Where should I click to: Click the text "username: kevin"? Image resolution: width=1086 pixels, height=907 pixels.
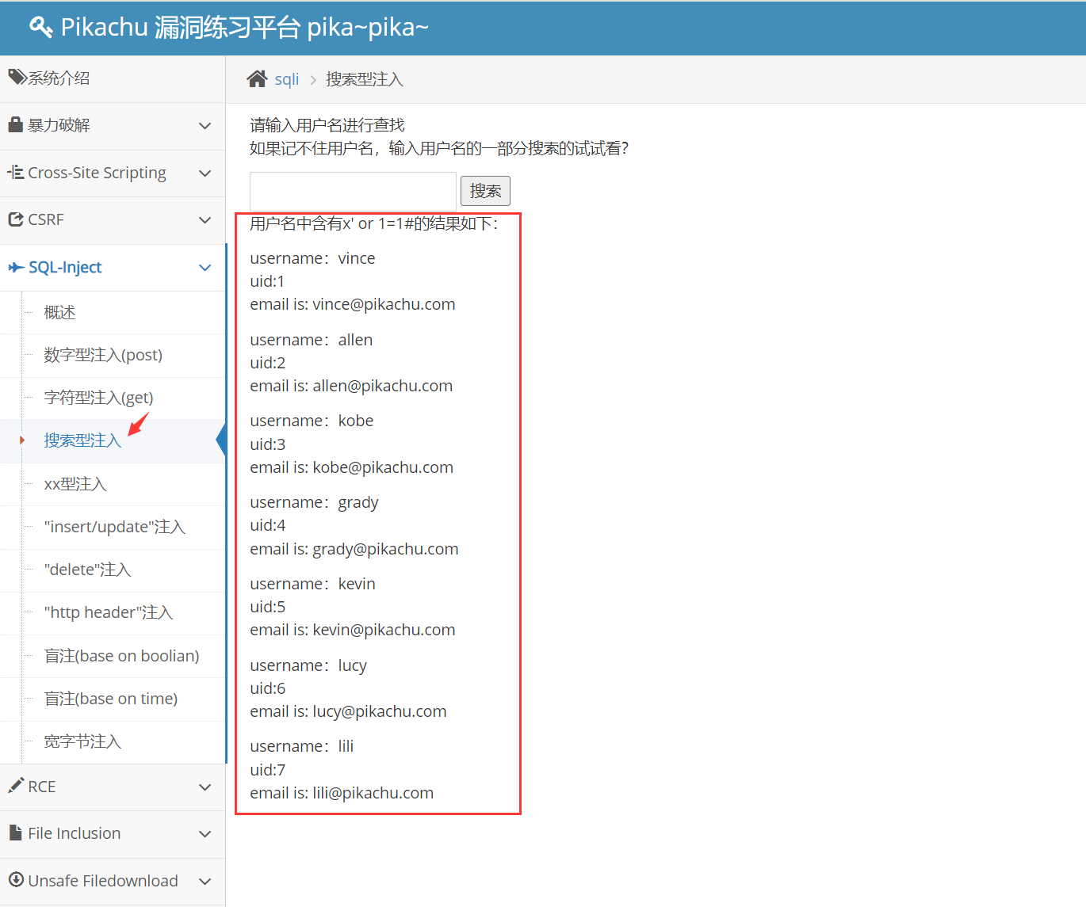(x=312, y=584)
